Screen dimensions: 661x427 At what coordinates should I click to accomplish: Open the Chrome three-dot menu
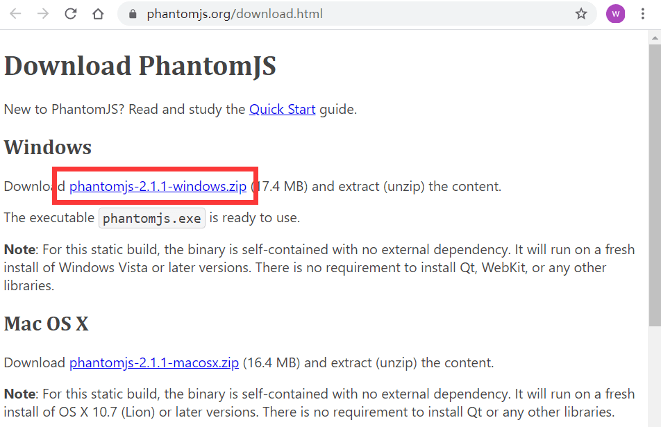pyautogui.click(x=643, y=14)
